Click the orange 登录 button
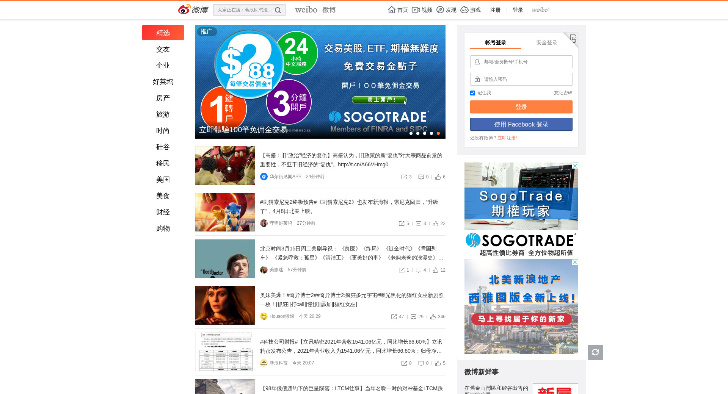Viewport: 728px width, 394px height. click(x=521, y=107)
